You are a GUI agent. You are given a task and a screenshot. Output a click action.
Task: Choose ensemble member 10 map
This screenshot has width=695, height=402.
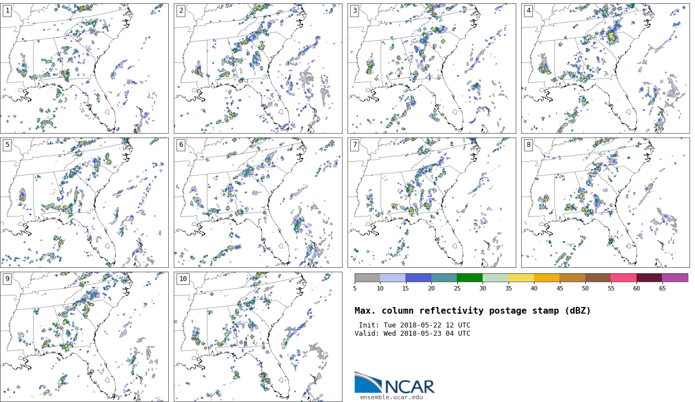tap(258, 336)
